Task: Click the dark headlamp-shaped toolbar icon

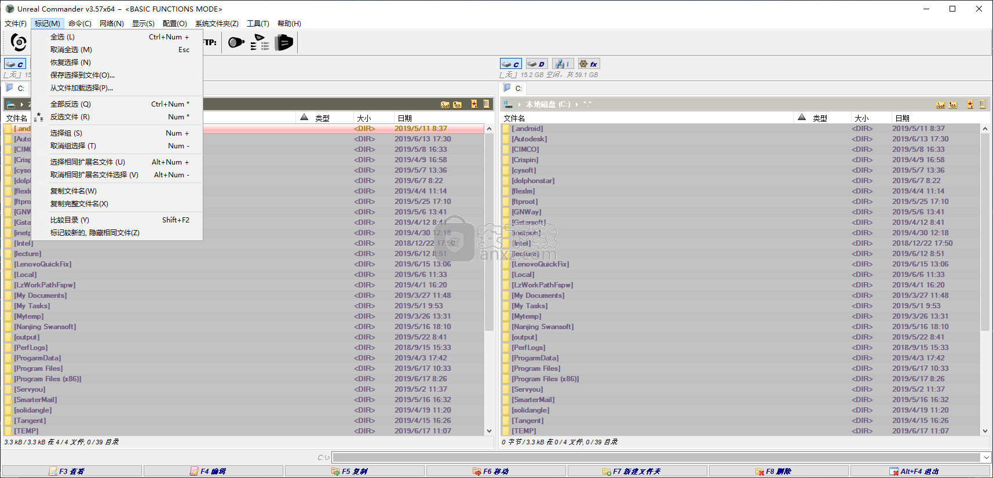Action: (x=284, y=42)
